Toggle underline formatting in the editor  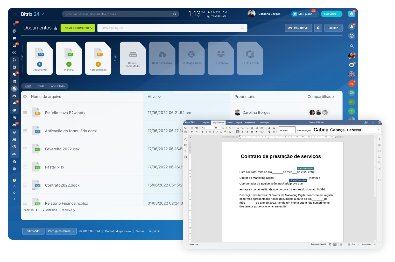[210, 132]
